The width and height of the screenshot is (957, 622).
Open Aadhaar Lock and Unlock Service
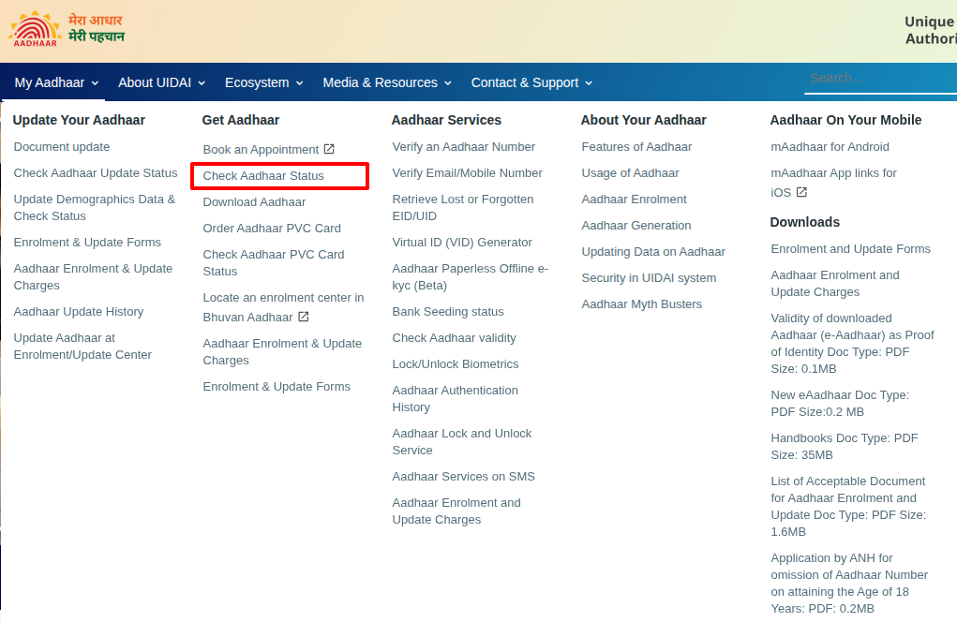click(x=461, y=442)
